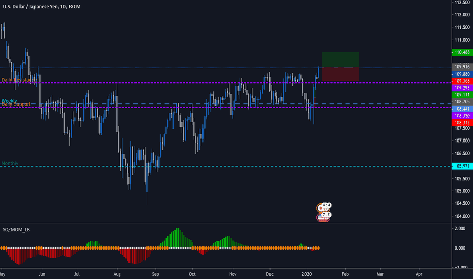Select the Weekly level text label

pyautogui.click(x=9, y=101)
